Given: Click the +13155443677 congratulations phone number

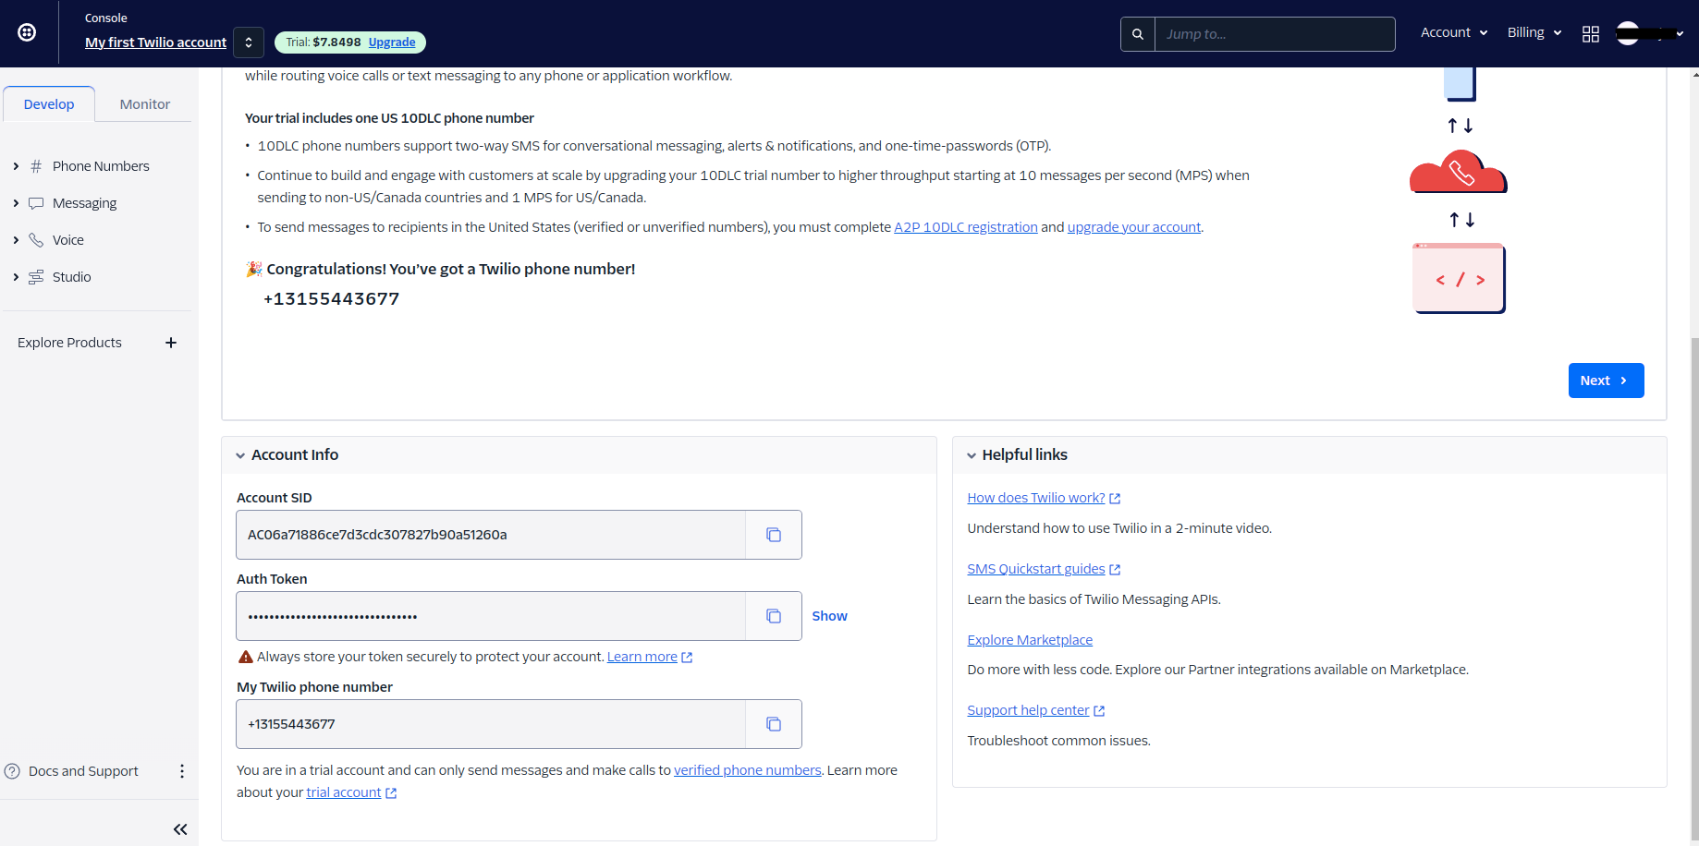Looking at the screenshot, I should pyautogui.click(x=331, y=299).
